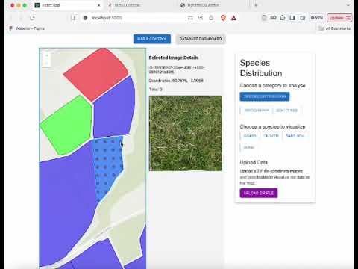Image resolution: width=358 pixels, height=269 pixels.
Task: Switch to the second browser tab
Action: tap(140, 5)
